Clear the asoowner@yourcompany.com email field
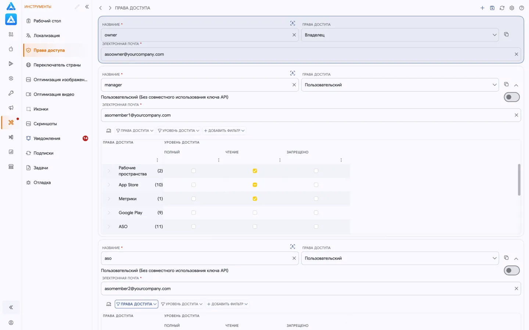 516,54
